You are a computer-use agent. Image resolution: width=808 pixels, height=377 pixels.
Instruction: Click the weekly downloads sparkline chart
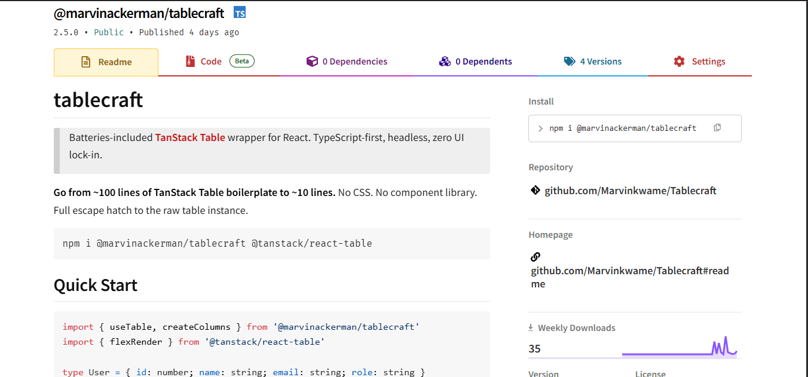point(680,347)
